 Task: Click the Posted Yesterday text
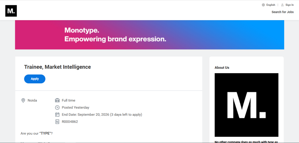76,108
